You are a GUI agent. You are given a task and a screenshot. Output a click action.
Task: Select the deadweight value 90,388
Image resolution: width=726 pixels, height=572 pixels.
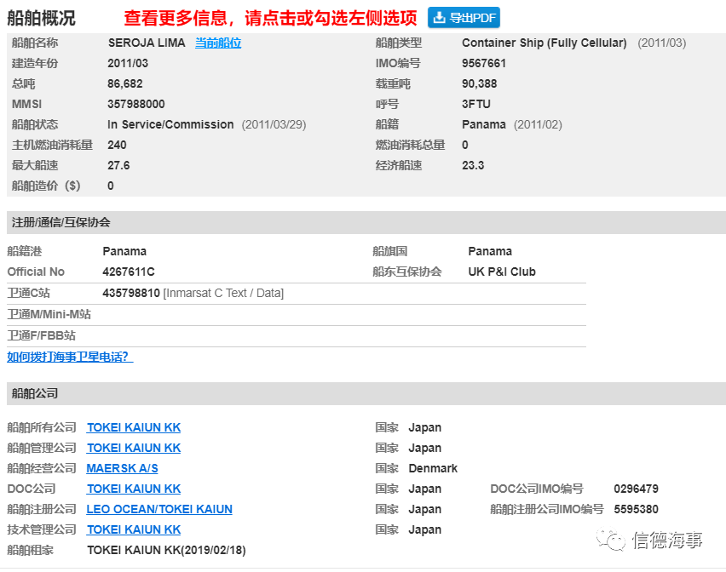coord(479,83)
